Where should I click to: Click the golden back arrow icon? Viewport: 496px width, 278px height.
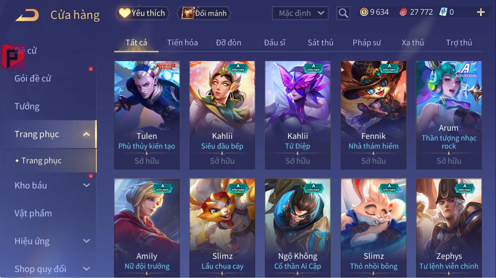pos(27,15)
